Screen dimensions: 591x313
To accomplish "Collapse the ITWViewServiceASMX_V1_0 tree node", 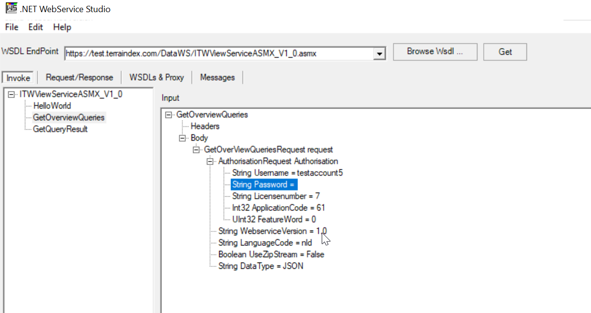I will point(12,94).
